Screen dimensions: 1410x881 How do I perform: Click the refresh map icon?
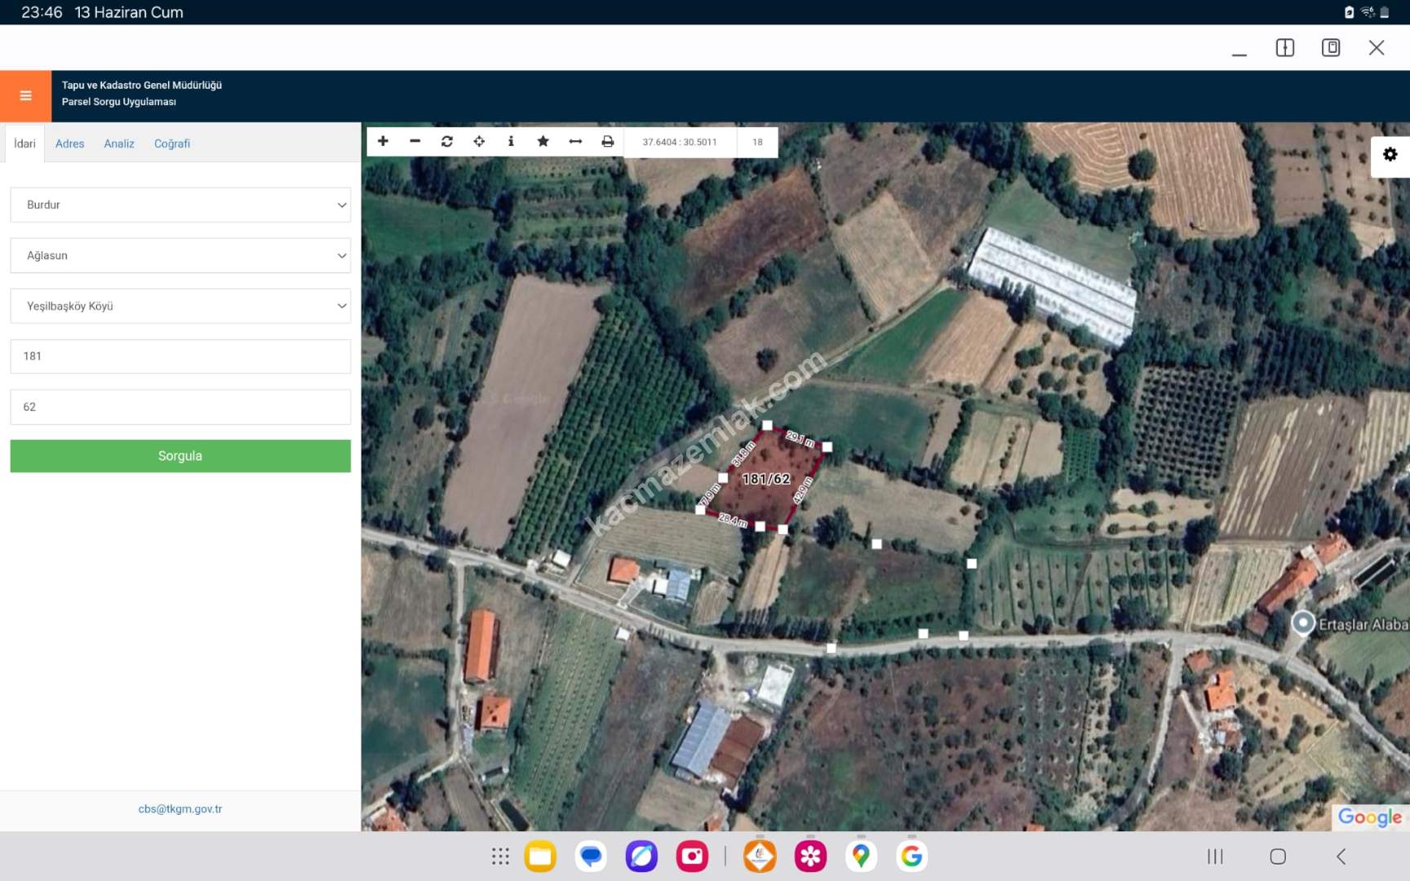pos(447,141)
